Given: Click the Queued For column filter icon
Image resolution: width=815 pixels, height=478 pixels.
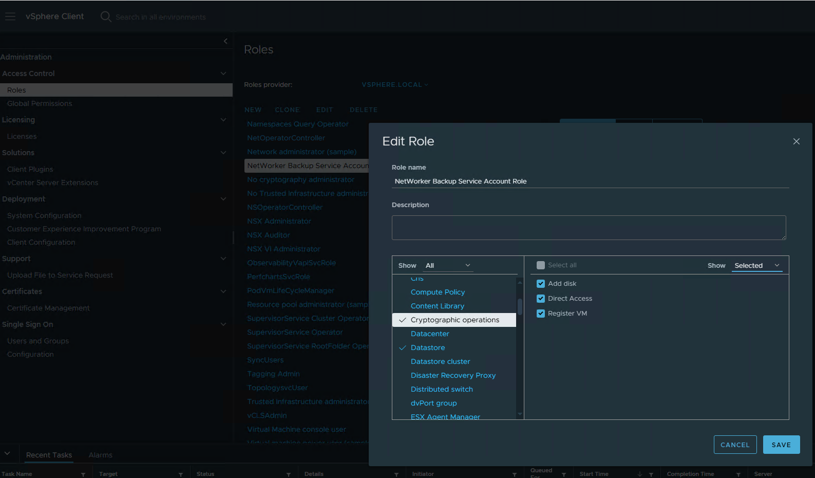Looking at the screenshot, I should click(x=564, y=474).
